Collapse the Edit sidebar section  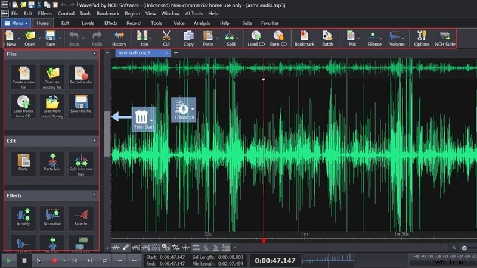[x=94, y=141]
